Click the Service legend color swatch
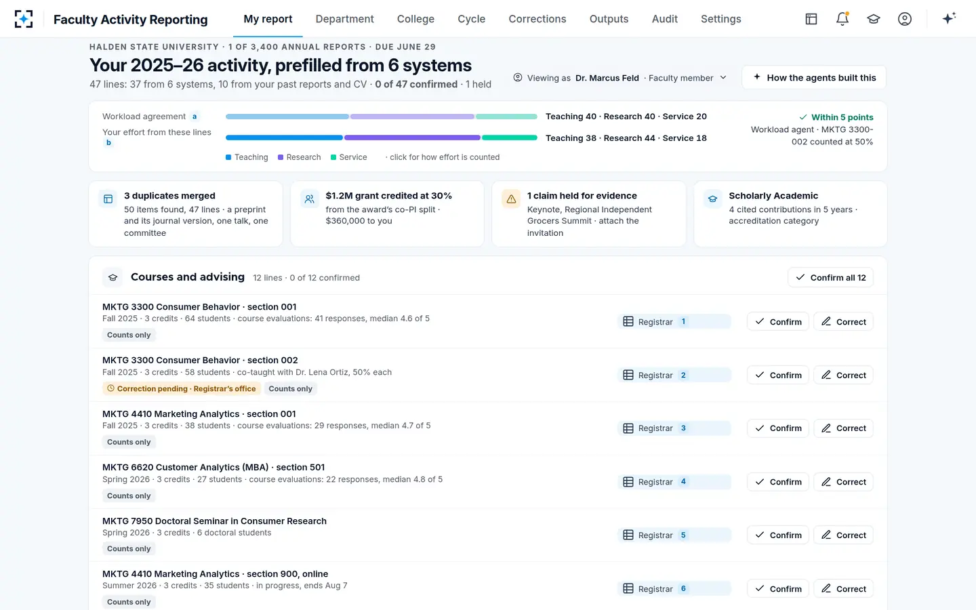 tap(333, 157)
